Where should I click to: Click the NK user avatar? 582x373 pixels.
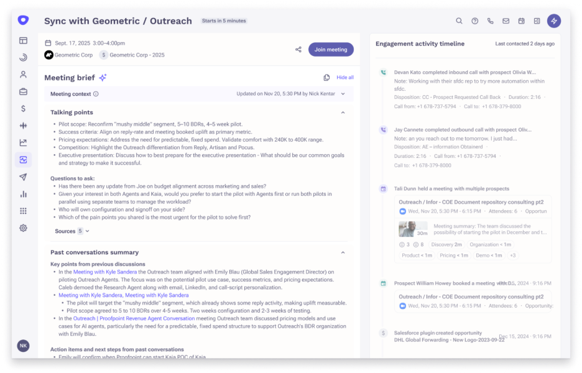23,346
